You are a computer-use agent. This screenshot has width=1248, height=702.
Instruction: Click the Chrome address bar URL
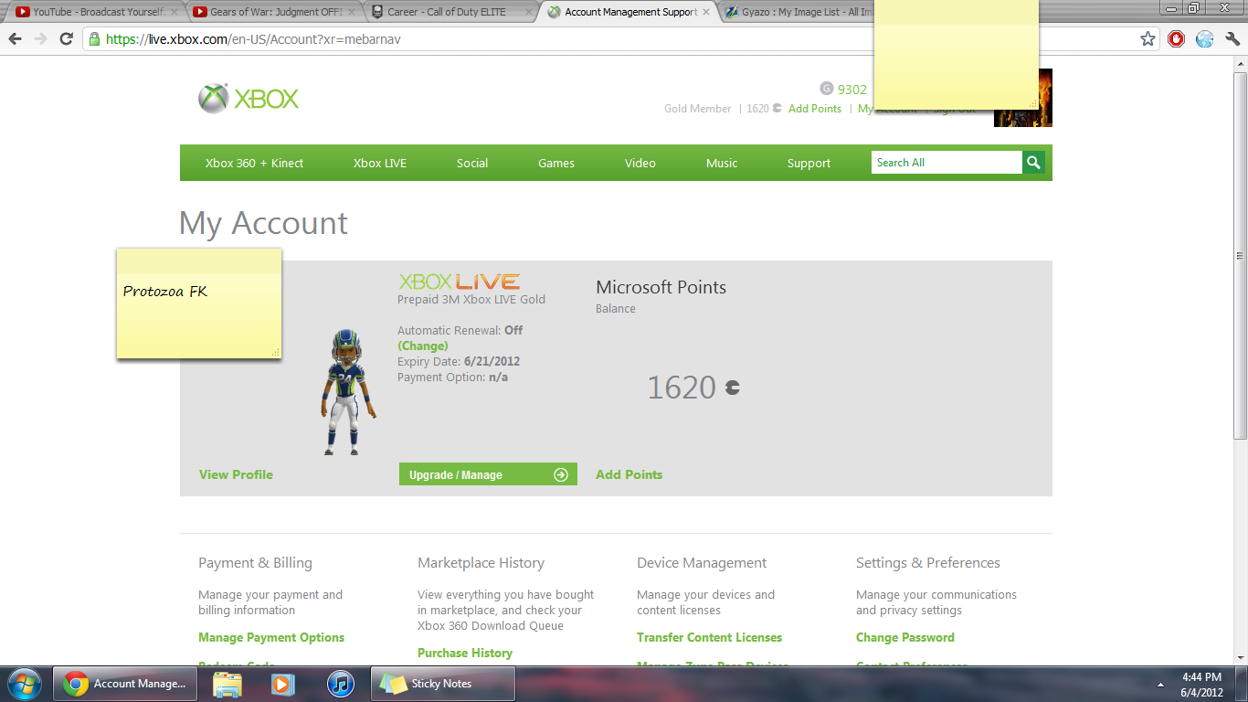(x=254, y=39)
